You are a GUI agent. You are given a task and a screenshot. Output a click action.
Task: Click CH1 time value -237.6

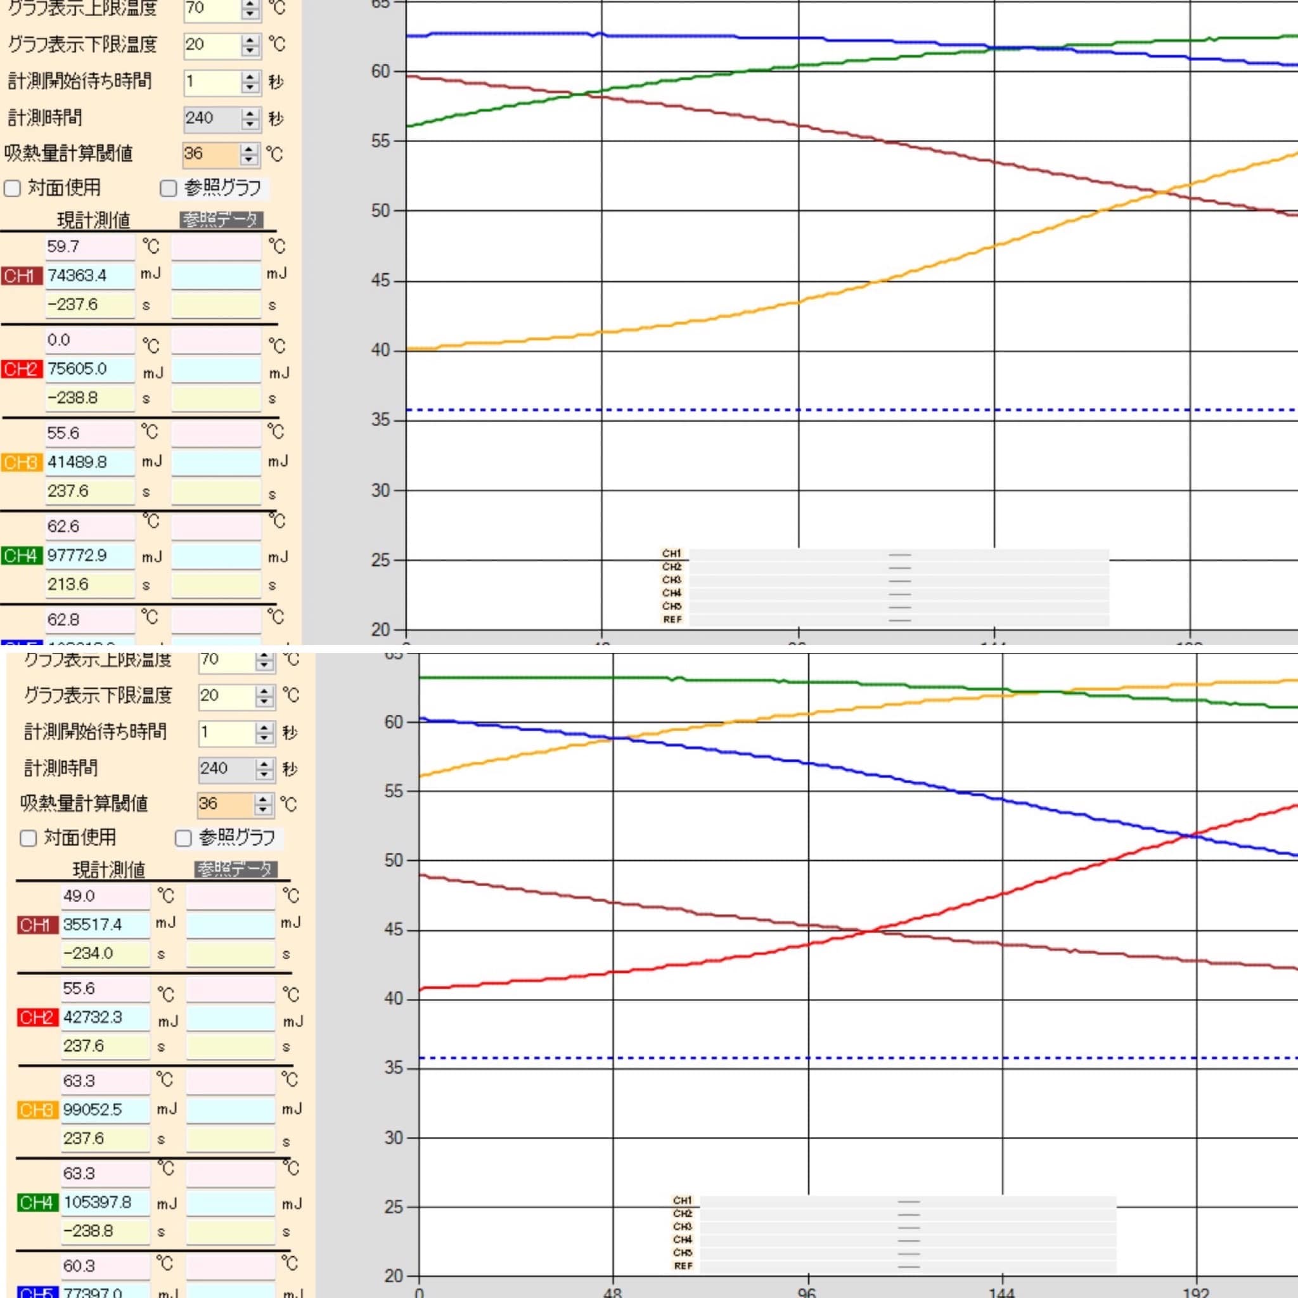[x=90, y=305]
